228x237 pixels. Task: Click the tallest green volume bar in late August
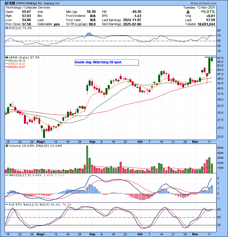point(87,159)
